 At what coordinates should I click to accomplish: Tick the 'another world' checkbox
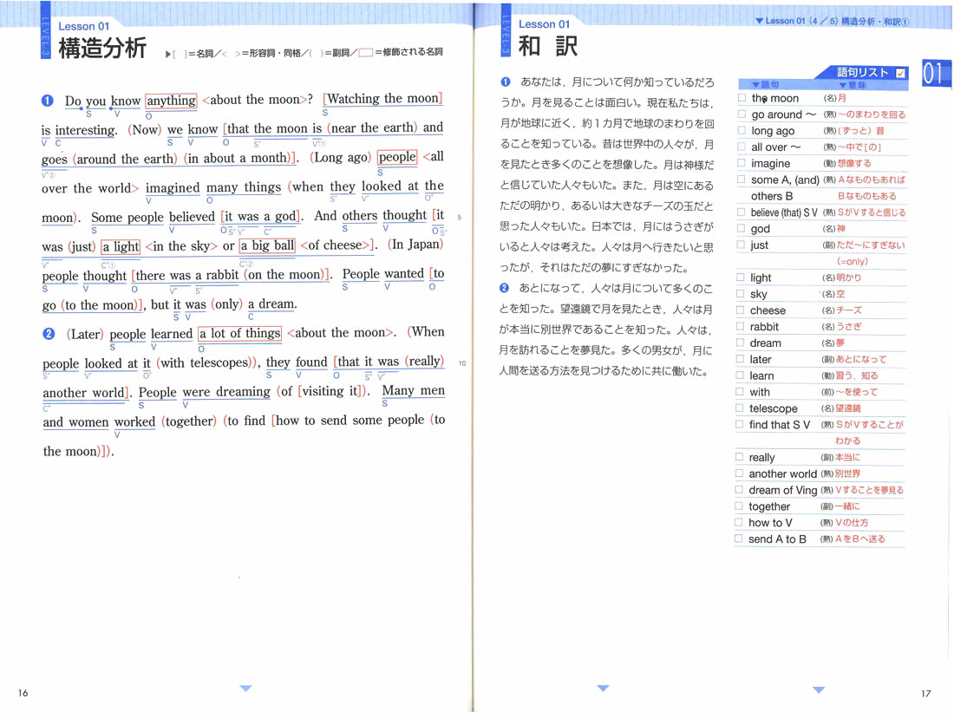tap(739, 473)
